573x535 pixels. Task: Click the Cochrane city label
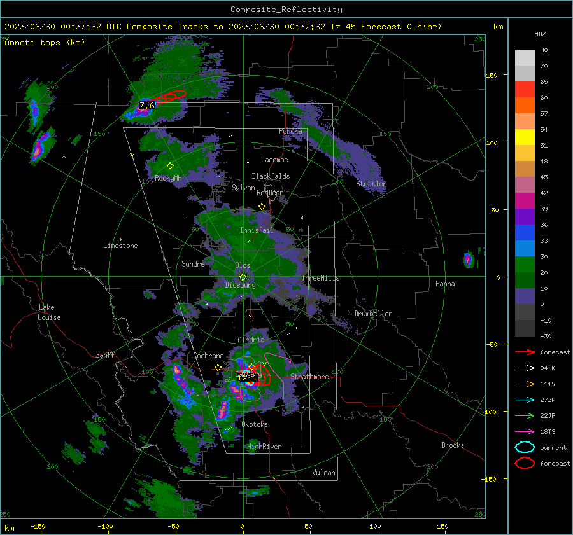[x=208, y=356]
